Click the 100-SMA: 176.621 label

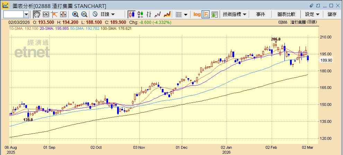tap(116, 28)
